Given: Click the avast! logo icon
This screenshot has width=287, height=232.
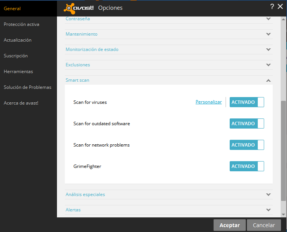Looking at the screenshot, I should [x=79, y=8].
